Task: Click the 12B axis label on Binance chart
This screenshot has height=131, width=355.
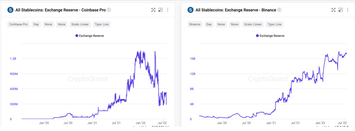Action: click(x=193, y=74)
